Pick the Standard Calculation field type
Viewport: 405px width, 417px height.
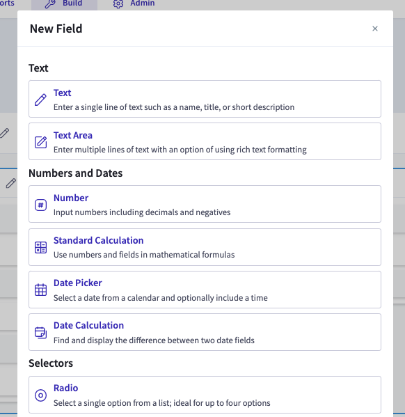205,247
